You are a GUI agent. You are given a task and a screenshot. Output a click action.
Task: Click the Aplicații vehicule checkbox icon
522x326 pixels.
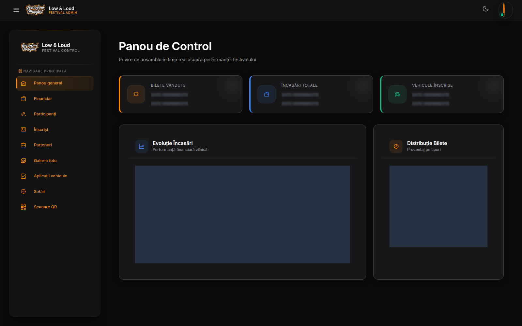23,176
